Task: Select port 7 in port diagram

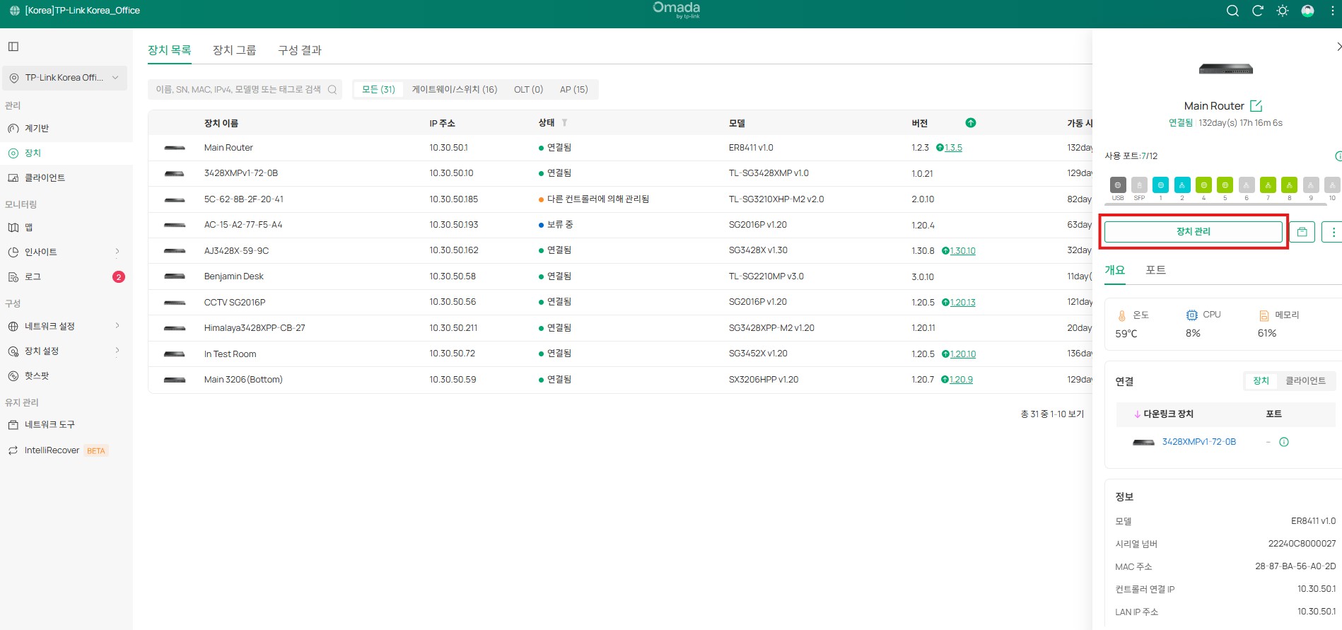Action: [1268, 185]
